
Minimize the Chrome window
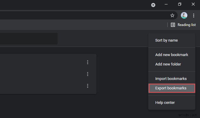click(166, 4)
